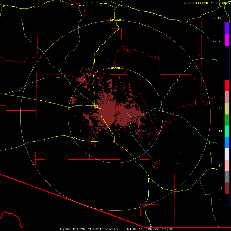This screenshot has height=231, width=231.
Task: Click the GR legend label
Action: (220, 97)
